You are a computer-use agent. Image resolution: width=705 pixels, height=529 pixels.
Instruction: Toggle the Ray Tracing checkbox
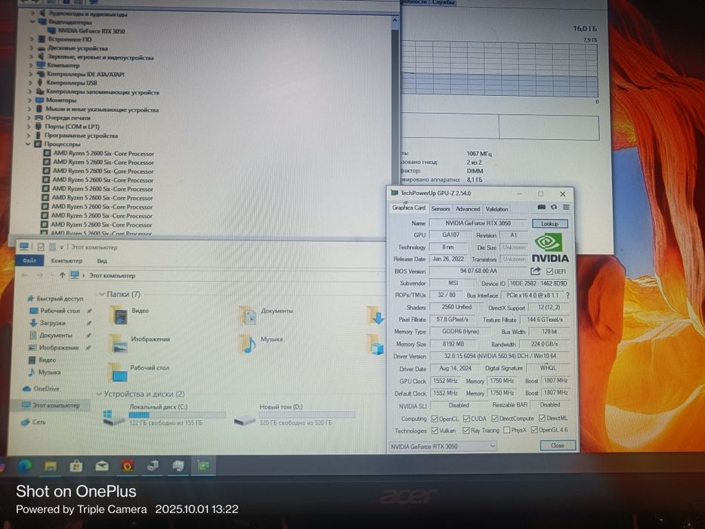(465, 431)
